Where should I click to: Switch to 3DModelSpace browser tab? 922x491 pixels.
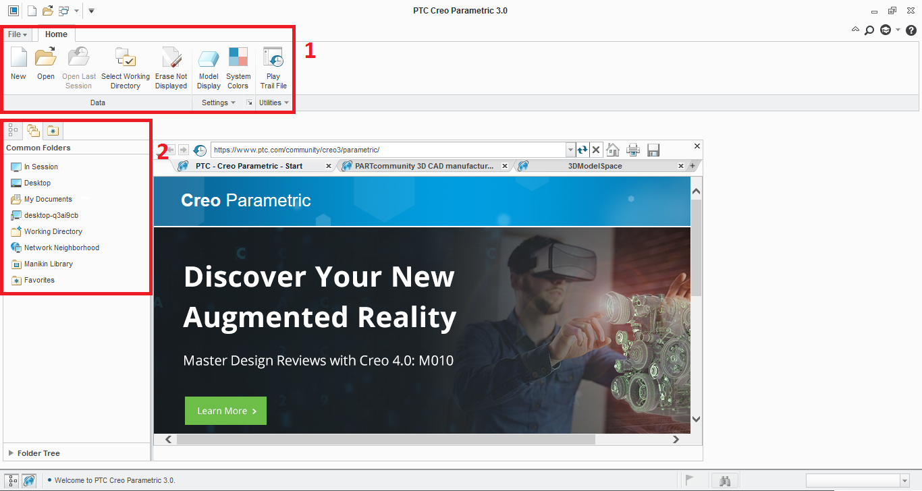(x=595, y=166)
